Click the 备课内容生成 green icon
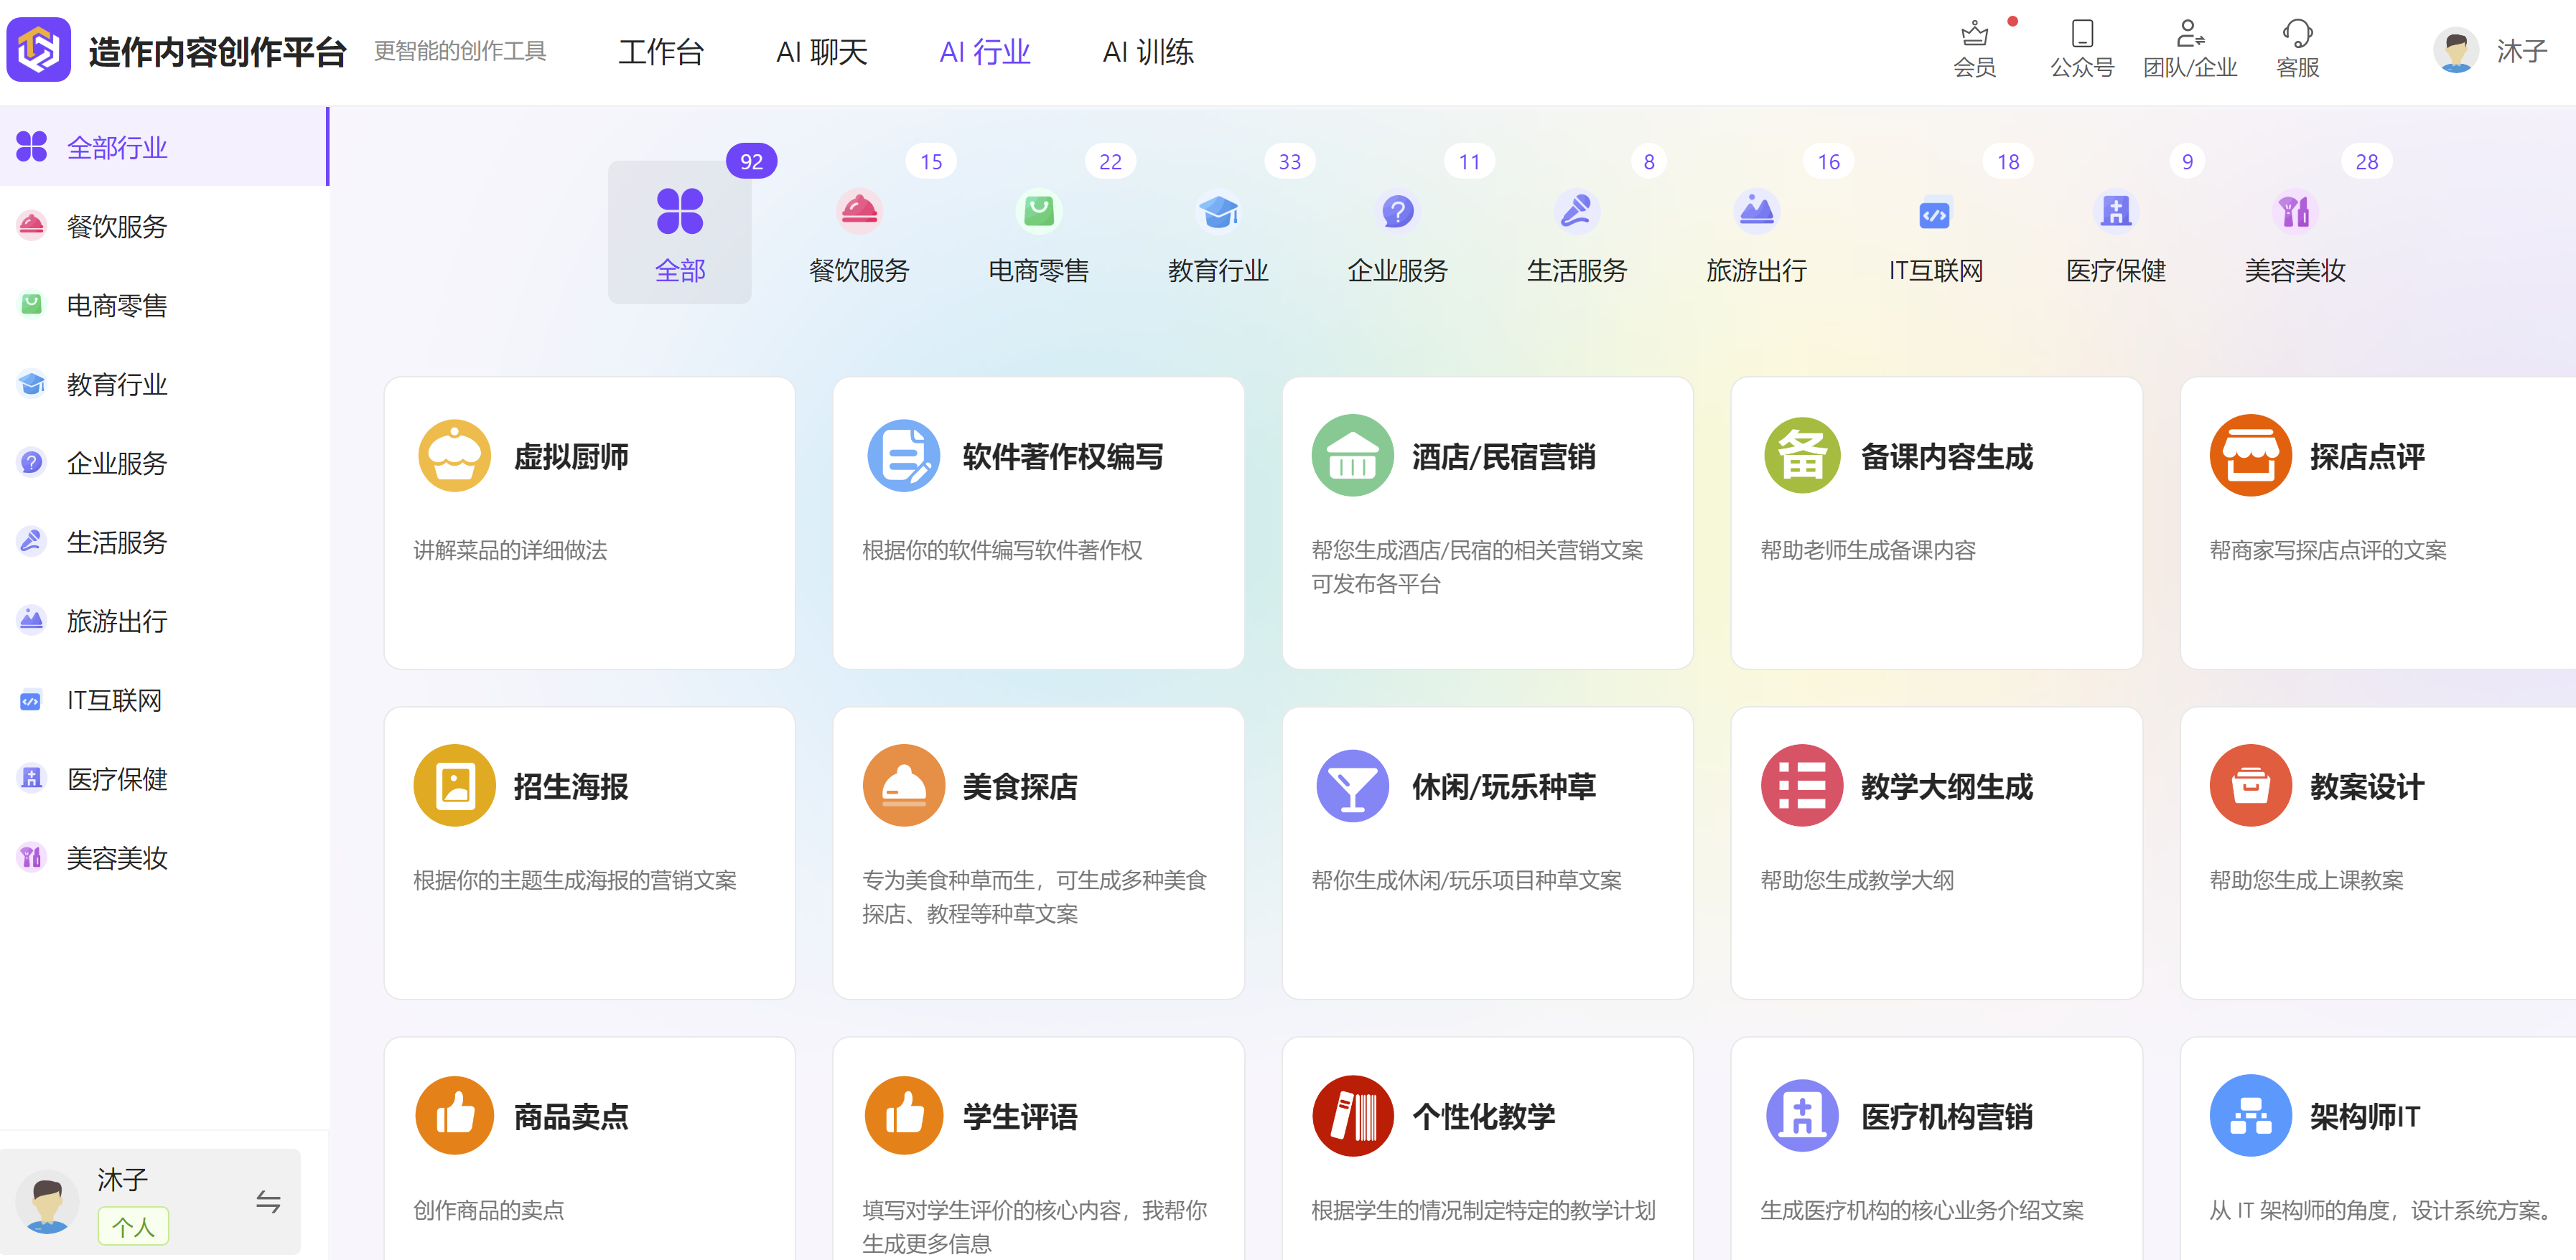 click(x=1802, y=456)
